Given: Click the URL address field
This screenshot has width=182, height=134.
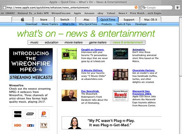Looking at the screenshot, I should [x=69, y=7].
